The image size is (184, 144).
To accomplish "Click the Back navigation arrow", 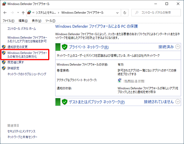I will 5,13.
